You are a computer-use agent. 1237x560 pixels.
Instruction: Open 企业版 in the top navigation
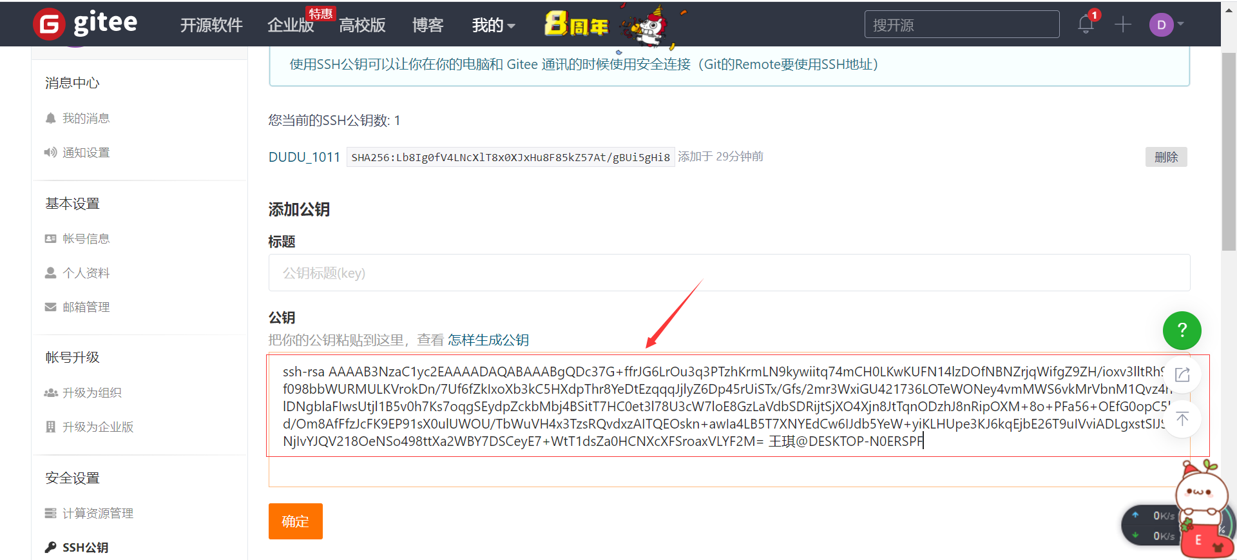click(x=291, y=25)
